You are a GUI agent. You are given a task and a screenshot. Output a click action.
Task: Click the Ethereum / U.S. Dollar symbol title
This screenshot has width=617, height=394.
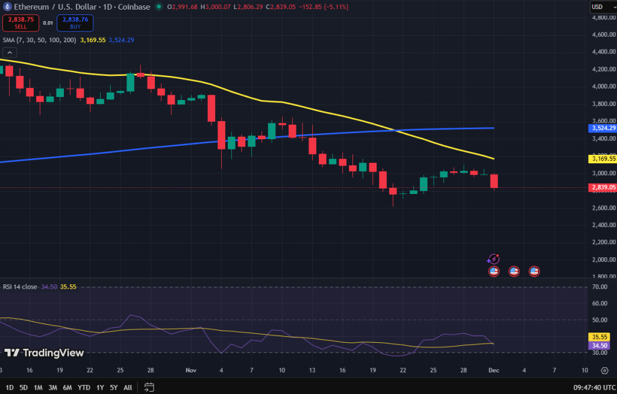[82, 7]
